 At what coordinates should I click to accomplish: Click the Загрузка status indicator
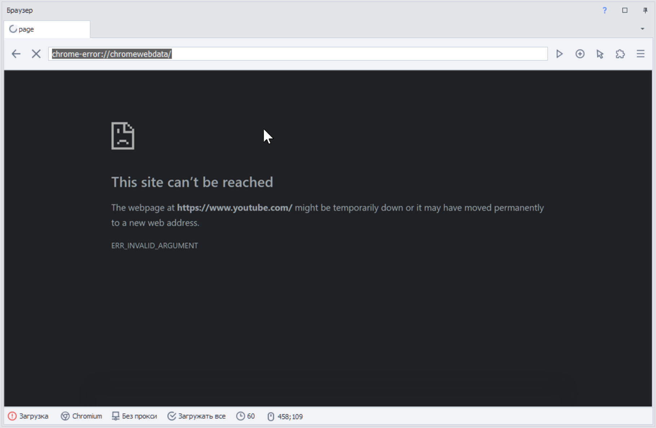click(x=28, y=416)
